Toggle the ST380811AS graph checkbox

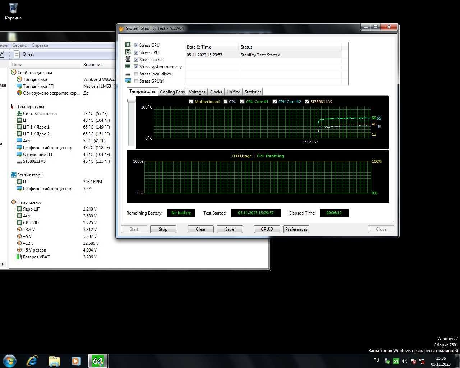click(x=307, y=102)
